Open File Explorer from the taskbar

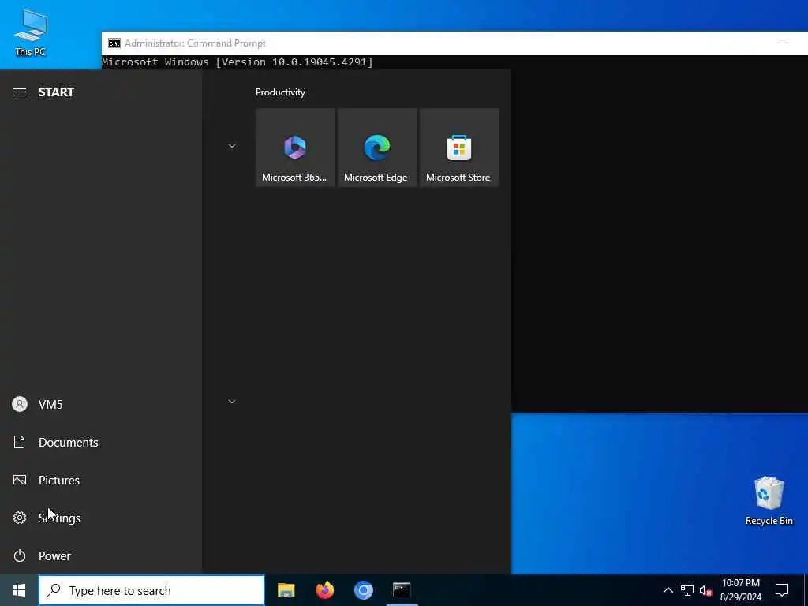coord(286,590)
